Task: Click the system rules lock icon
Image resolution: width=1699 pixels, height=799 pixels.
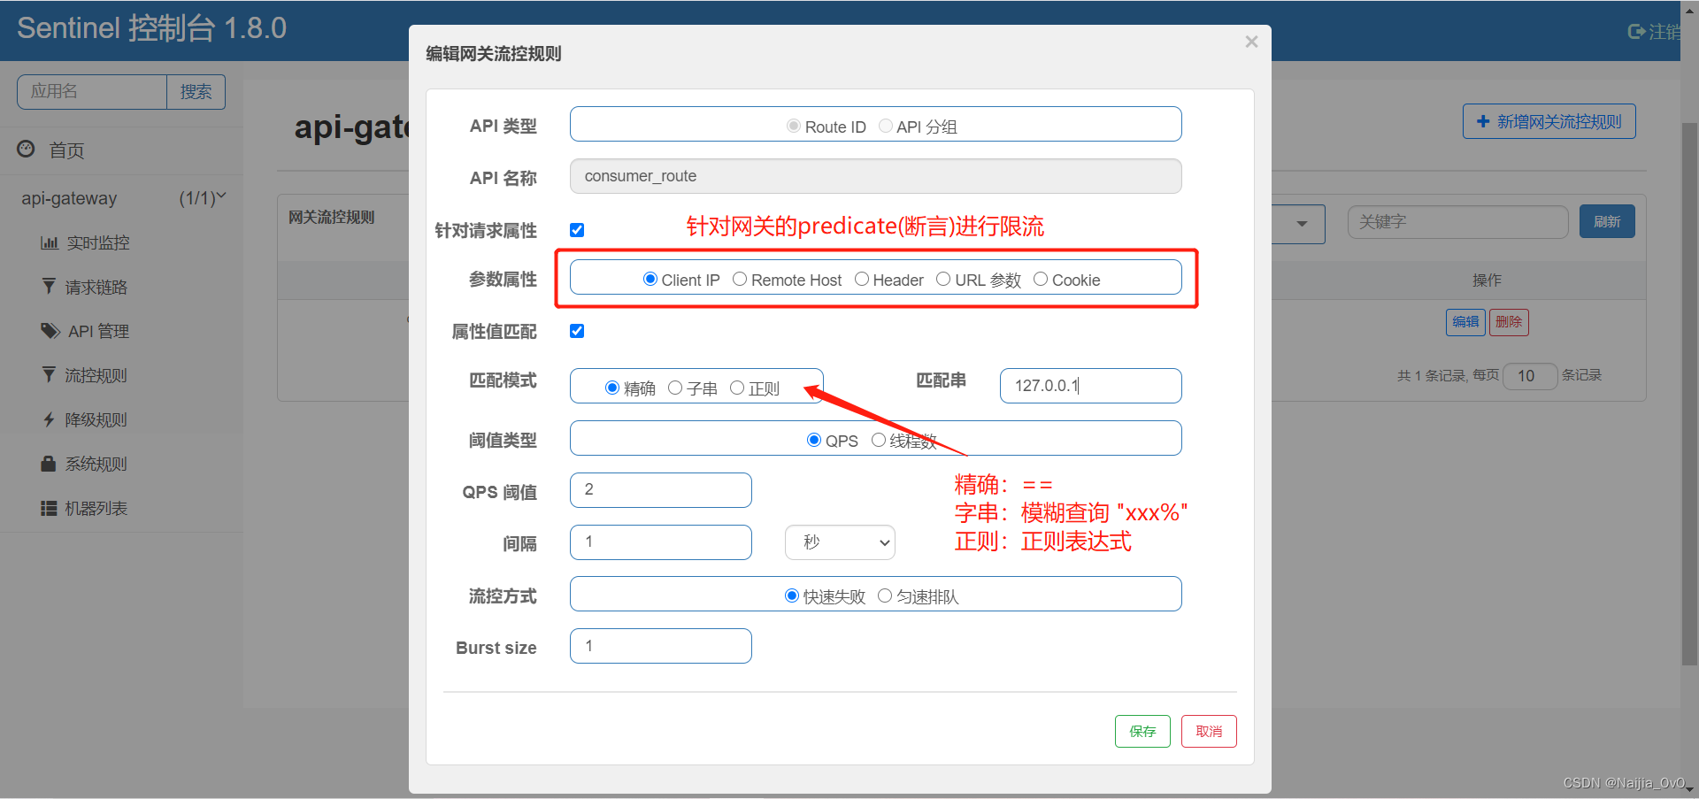Action: point(49,463)
